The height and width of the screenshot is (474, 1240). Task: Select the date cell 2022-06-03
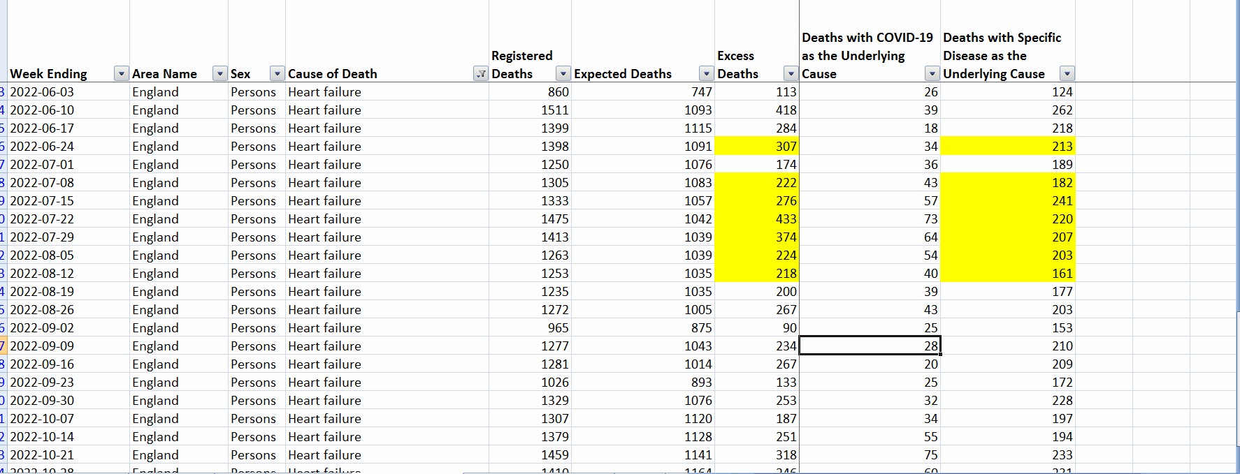pyautogui.click(x=69, y=91)
